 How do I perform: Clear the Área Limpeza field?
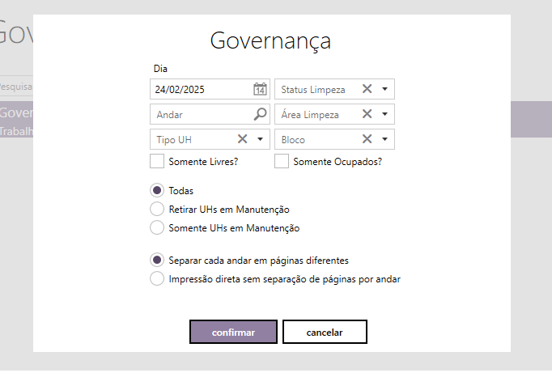[x=367, y=114]
